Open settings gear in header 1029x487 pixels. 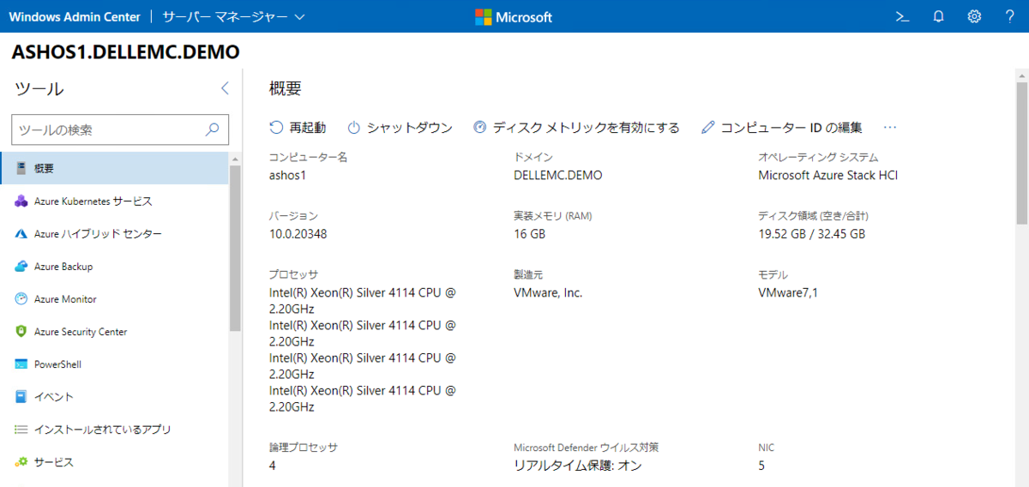pyautogui.click(x=974, y=16)
